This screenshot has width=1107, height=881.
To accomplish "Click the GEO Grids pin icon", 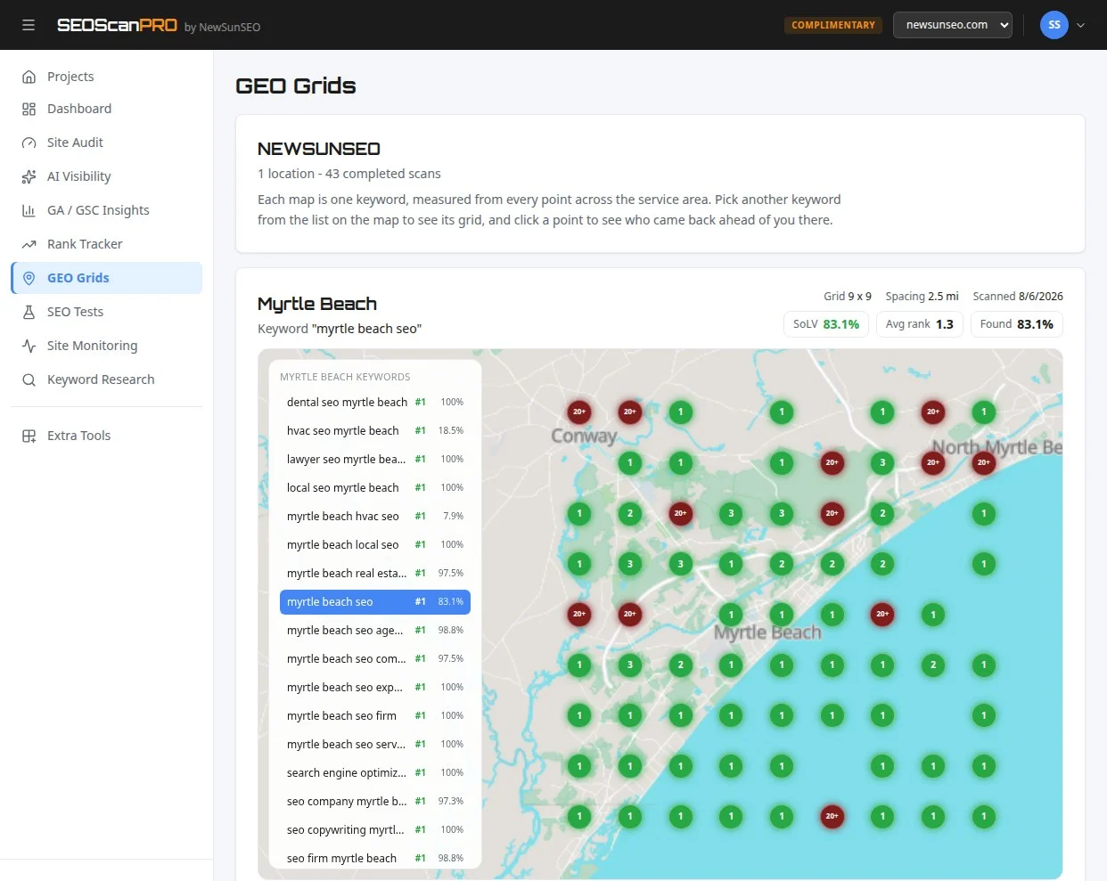I will click(29, 278).
